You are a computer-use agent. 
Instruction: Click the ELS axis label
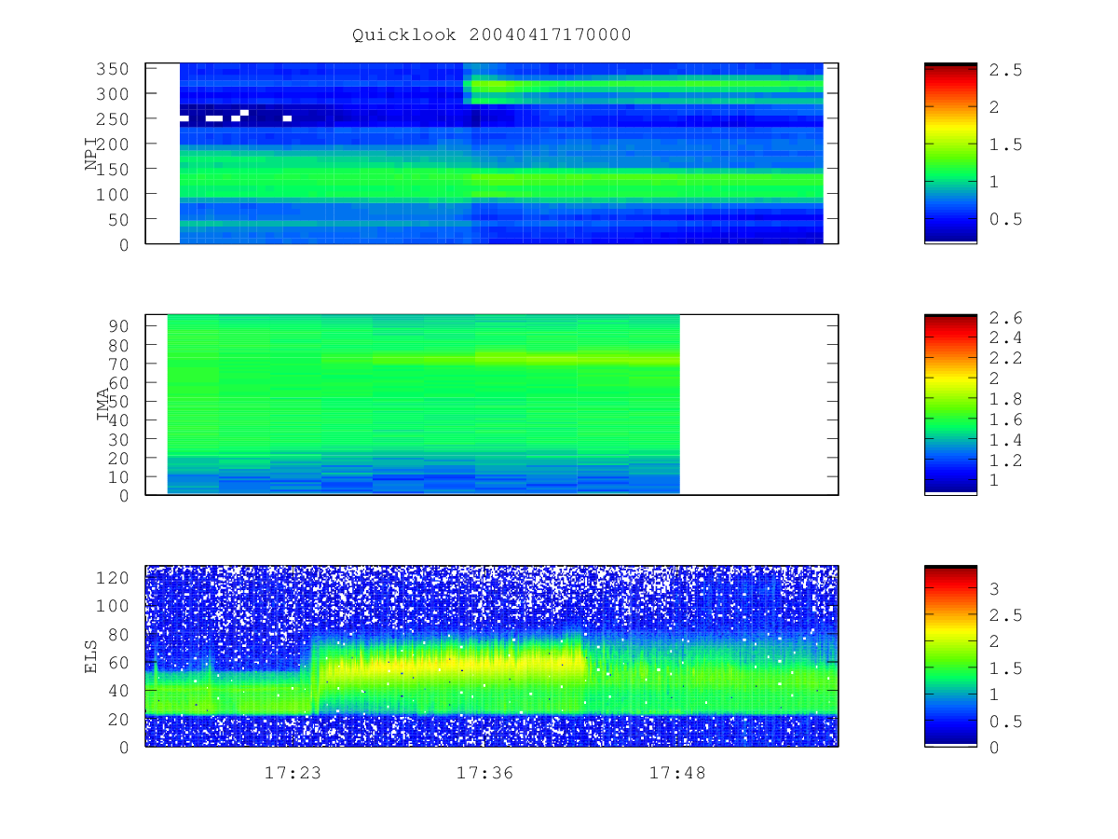tap(91, 655)
